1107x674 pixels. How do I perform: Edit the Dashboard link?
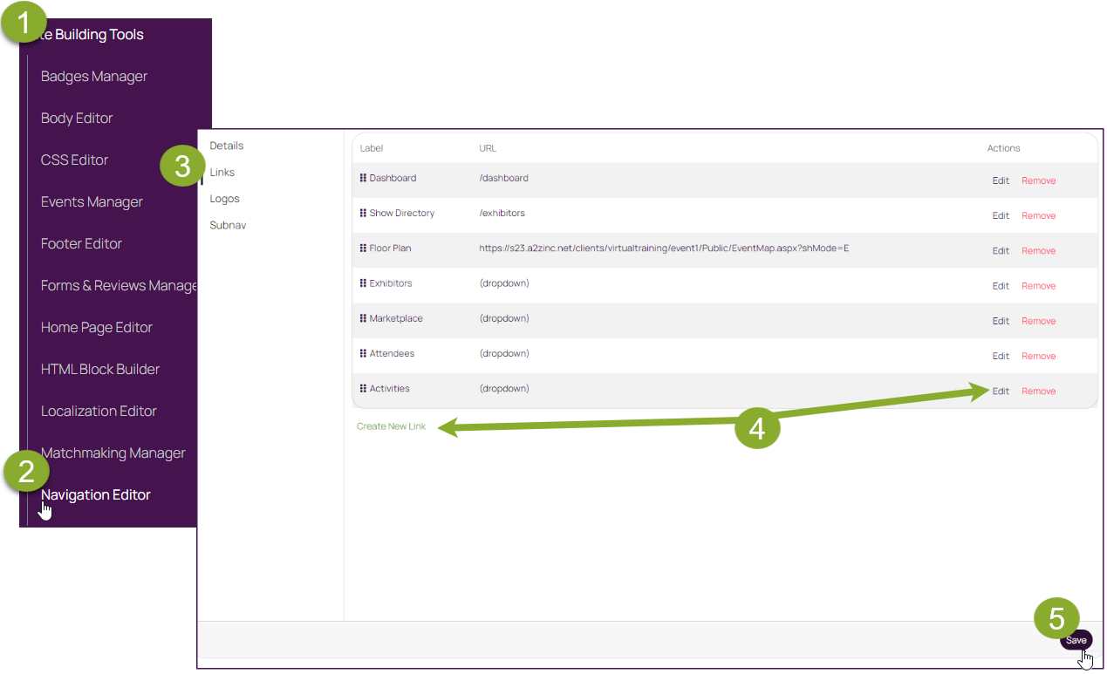pos(1001,180)
